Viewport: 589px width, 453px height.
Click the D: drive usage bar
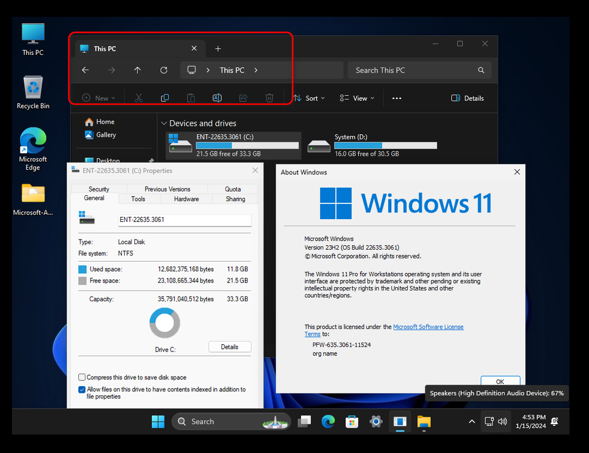(386, 146)
